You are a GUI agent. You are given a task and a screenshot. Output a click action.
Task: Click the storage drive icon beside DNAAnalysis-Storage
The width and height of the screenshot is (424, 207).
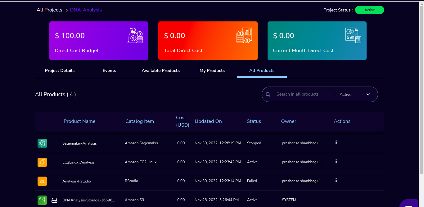(54, 200)
